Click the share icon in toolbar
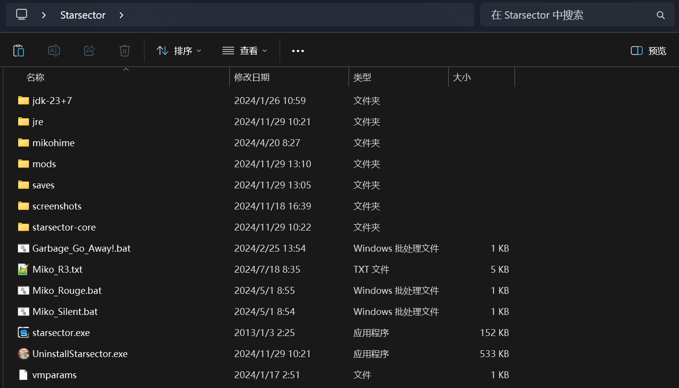The height and width of the screenshot is (388, 679). pyautogui.click(x=89, y=51)
